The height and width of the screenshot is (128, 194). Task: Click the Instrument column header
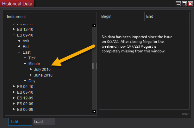click(51, 17)
